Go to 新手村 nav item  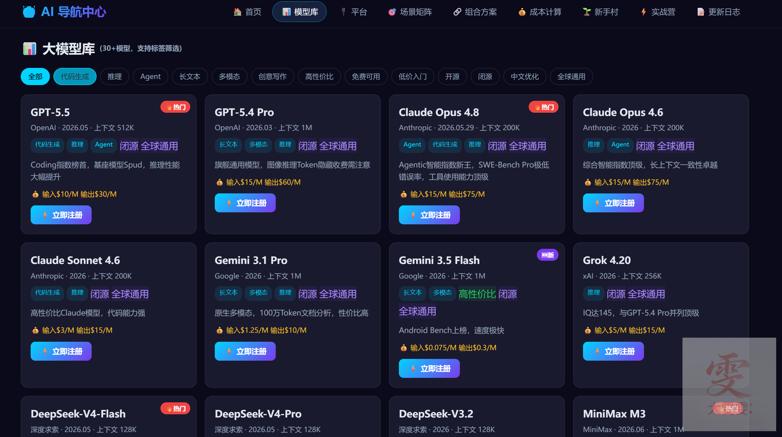pyautogui.click(x=601, y=12)
